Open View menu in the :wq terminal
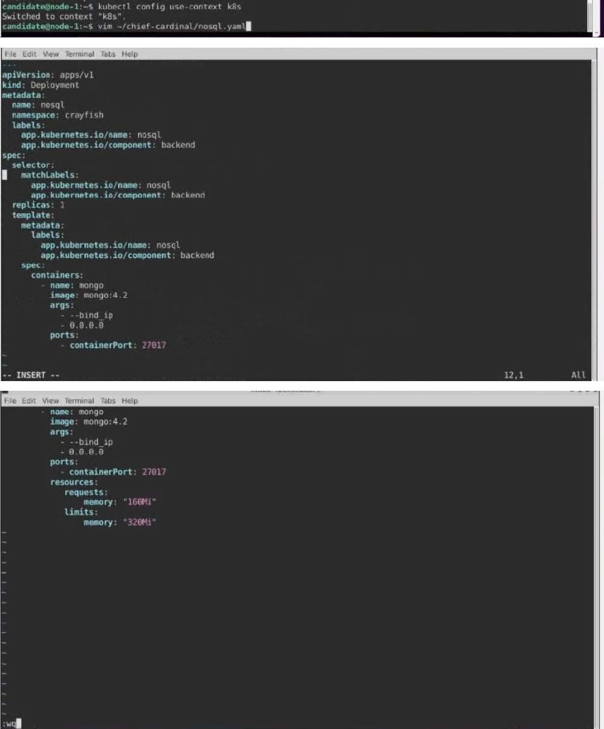This screenshot has height=729, width=604. (x=51, y=400)
